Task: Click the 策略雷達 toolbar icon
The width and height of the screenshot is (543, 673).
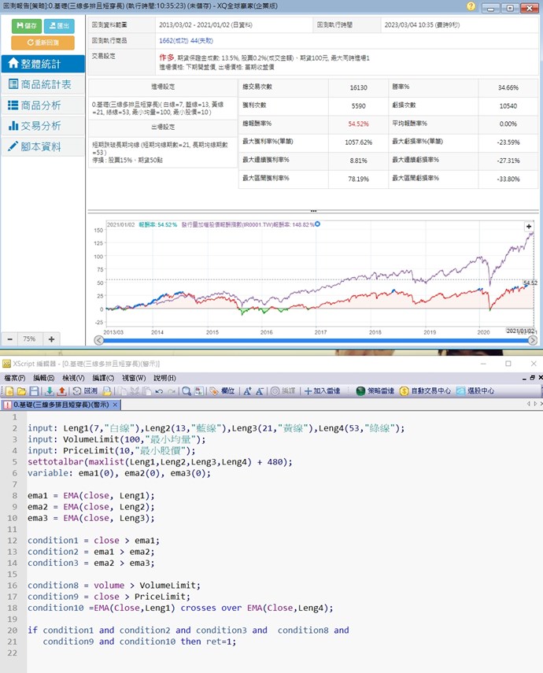Action: tap(375, 391)
